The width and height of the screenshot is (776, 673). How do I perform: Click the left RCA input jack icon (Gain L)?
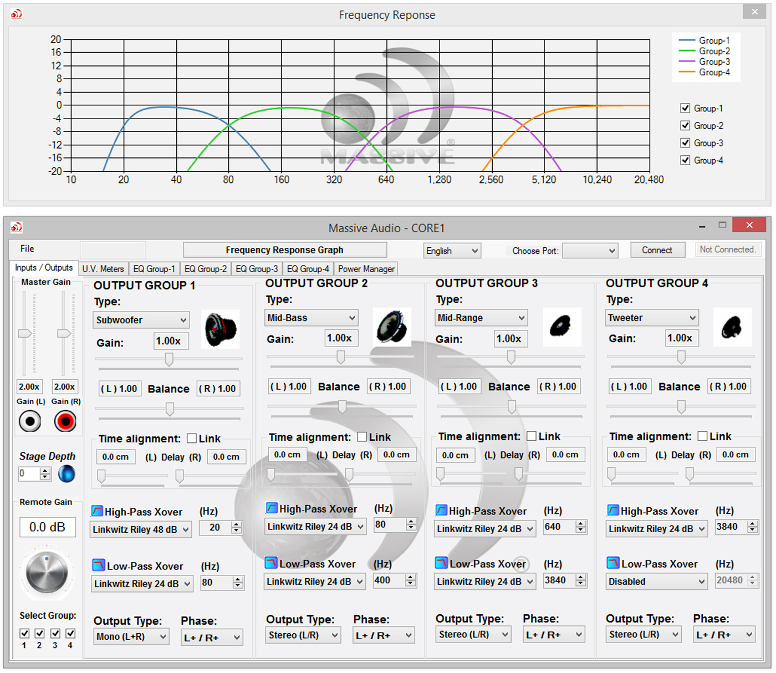30,421
